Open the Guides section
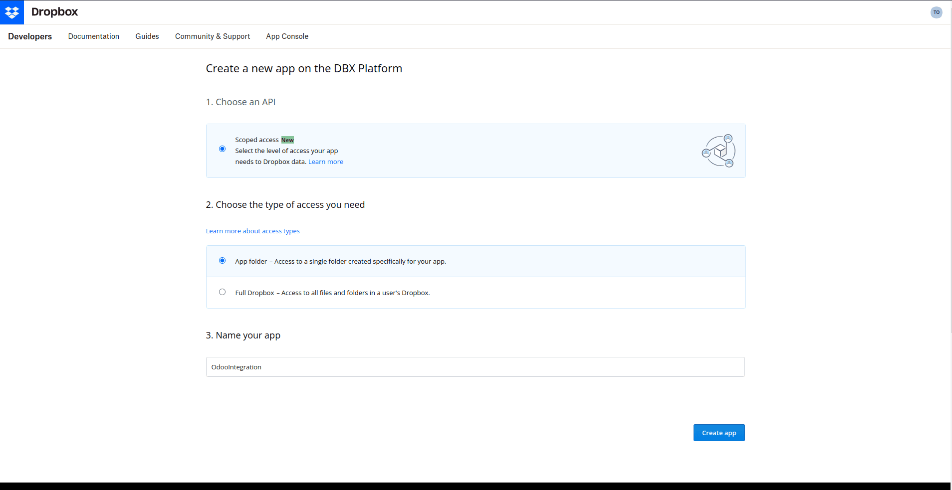Image resolution: width=952 pixels, height=490 pixels. click(147, 36)
